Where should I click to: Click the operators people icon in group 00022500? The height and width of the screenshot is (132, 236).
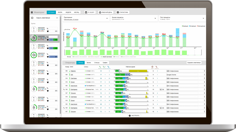click(48, 40)
